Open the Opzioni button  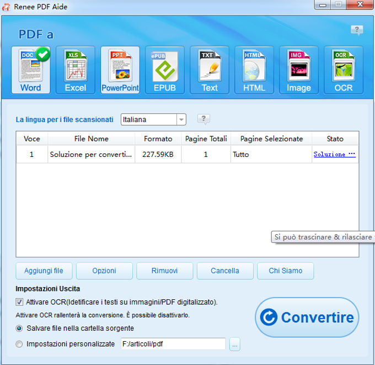pyautogui.click(x=104, y=271)
